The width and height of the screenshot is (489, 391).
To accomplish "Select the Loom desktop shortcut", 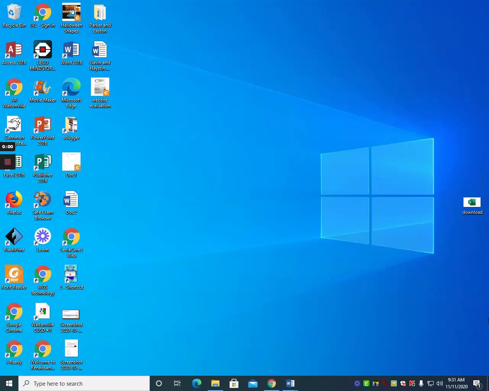I will [43, 240].
